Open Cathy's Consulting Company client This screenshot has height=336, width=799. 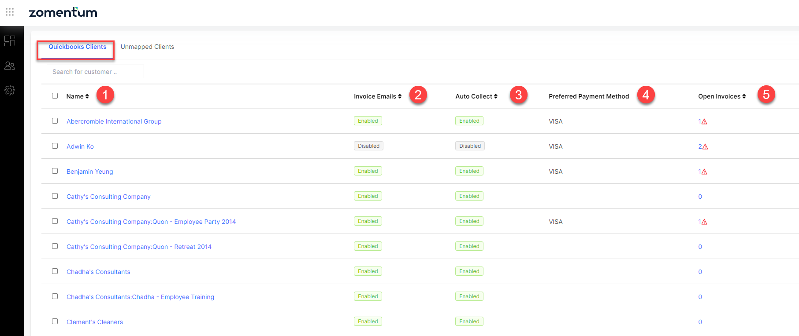(108, 197)
